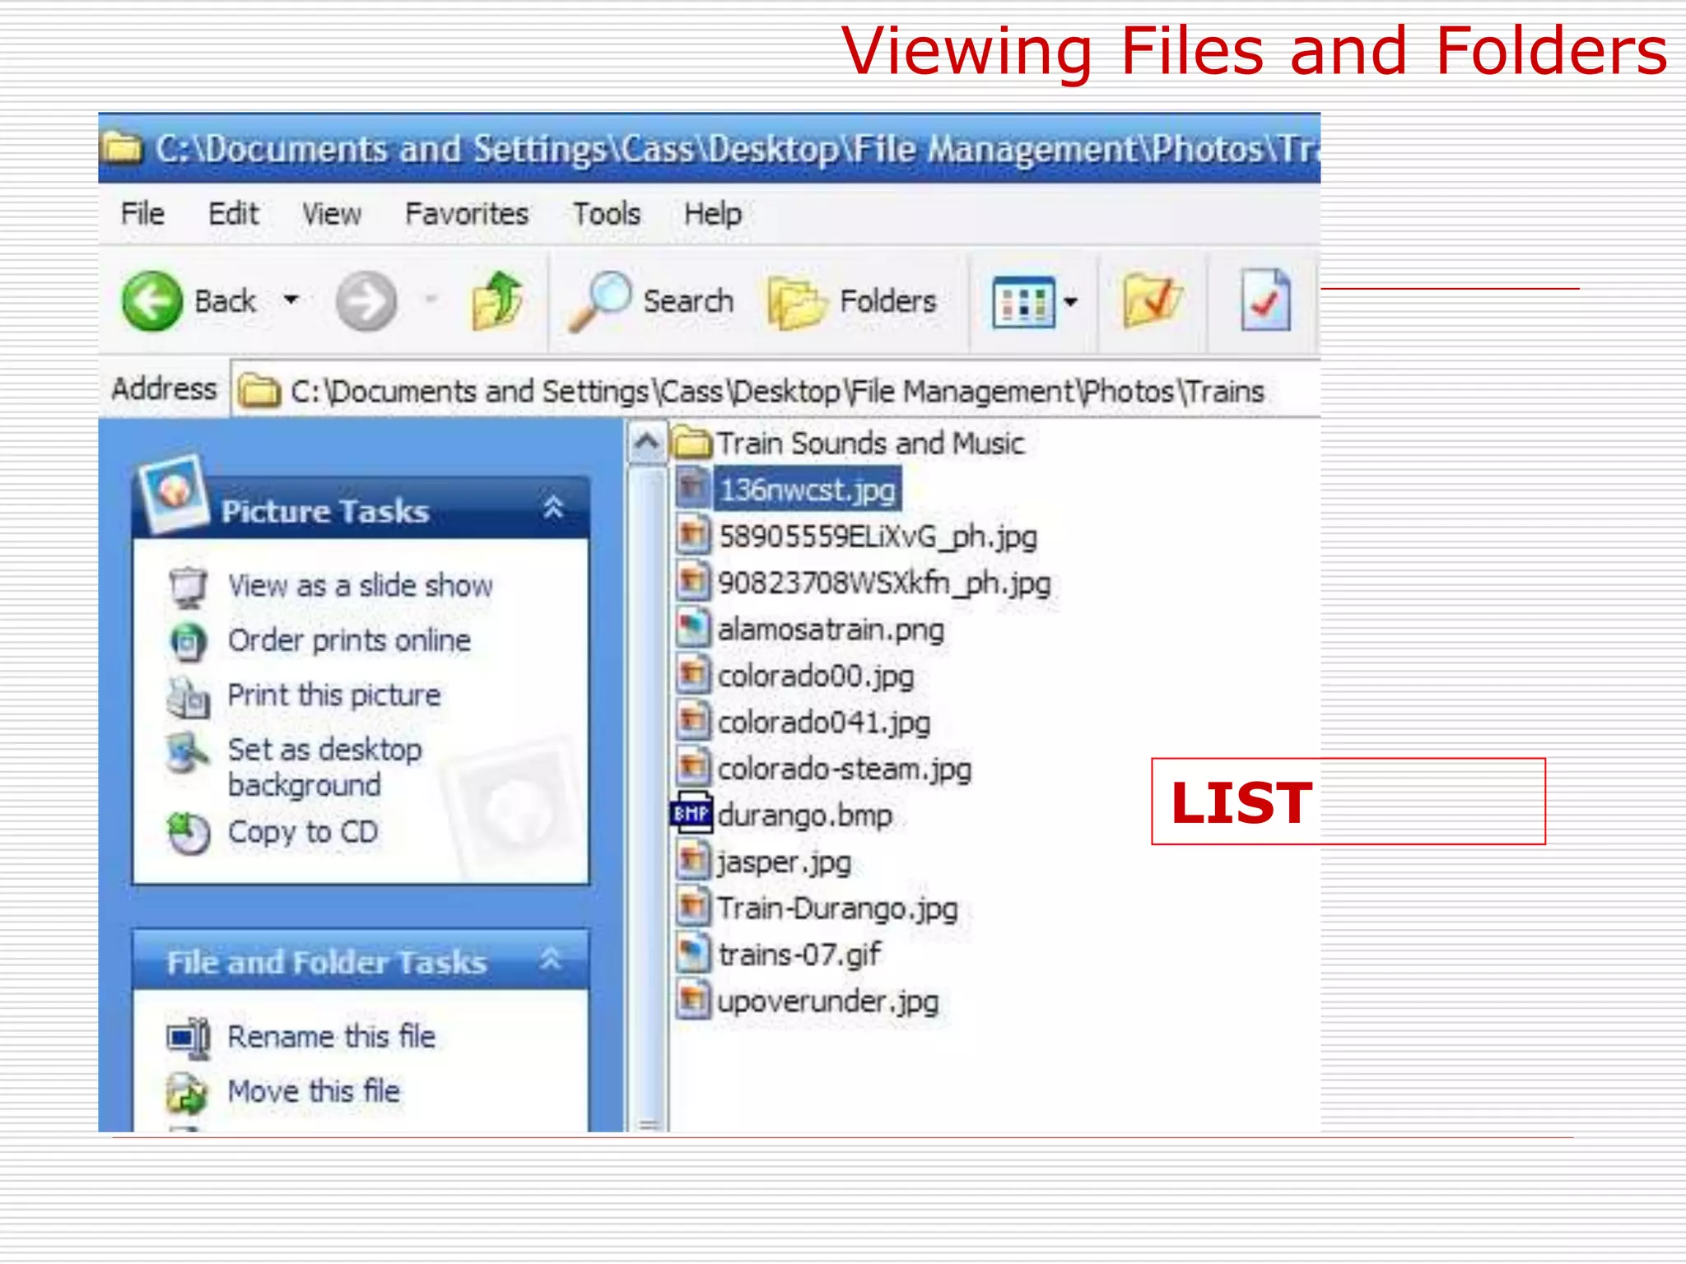Click the printer icon beside Print this picture
1686x1264 pixels.
pyautogui.click(x=189, y=698)
